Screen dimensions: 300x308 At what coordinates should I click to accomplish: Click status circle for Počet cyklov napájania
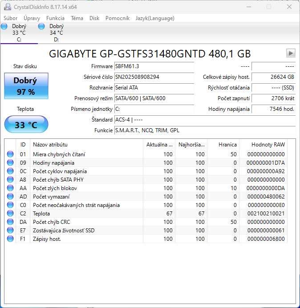tap(10, 171)
